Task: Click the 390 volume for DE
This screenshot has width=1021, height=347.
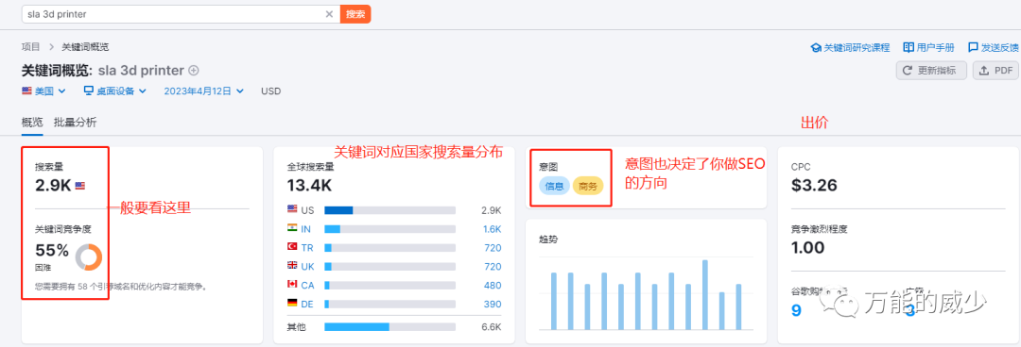Action: [493, 305]
